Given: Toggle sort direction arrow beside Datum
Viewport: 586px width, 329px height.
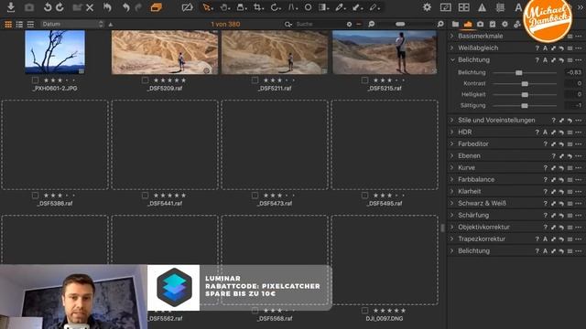Looking at the screenshot, I should 111,25.
